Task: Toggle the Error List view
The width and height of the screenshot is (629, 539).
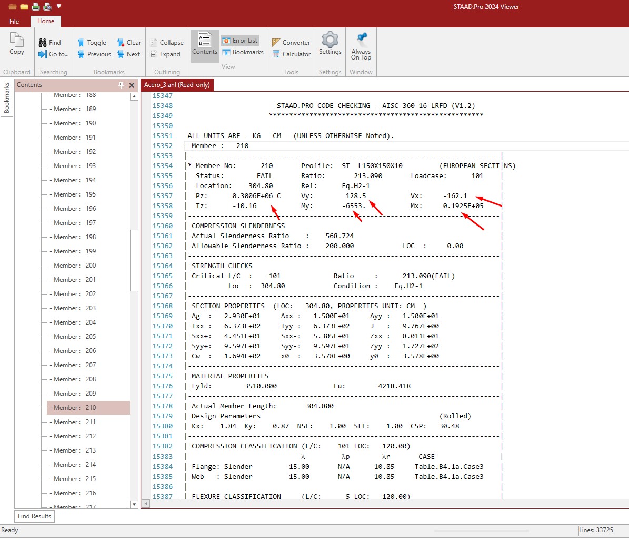Action: click(240, 41)
